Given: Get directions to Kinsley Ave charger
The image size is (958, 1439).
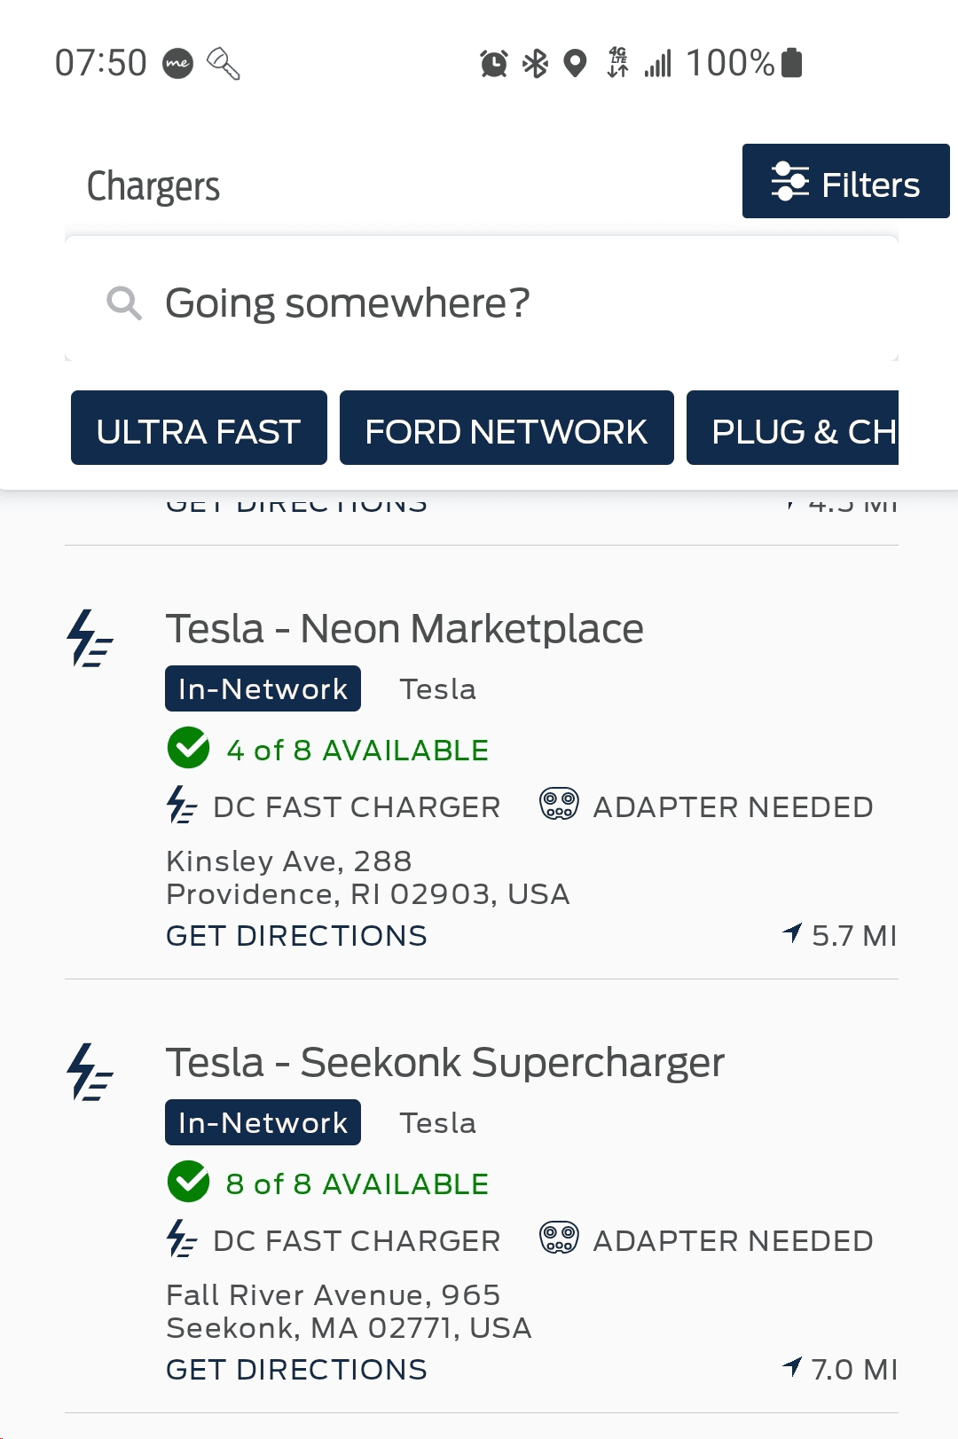Looking at the screenshot, I should click(296, 936).
